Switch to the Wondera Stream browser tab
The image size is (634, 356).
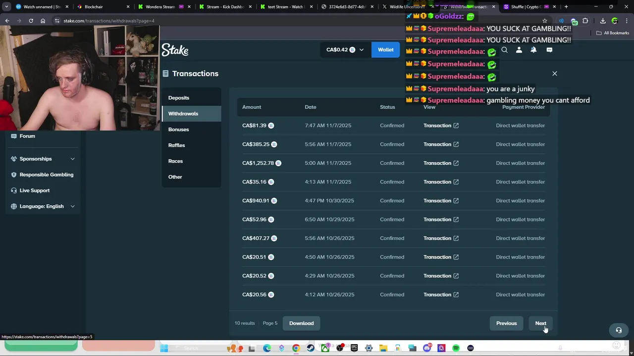pyautogui.click(x=164, y=7)
